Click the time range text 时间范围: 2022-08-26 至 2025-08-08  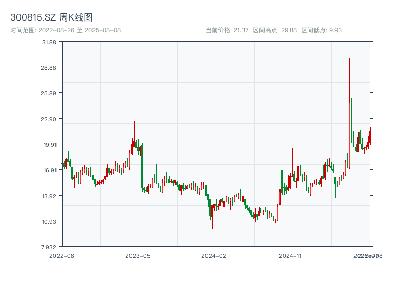66,30
